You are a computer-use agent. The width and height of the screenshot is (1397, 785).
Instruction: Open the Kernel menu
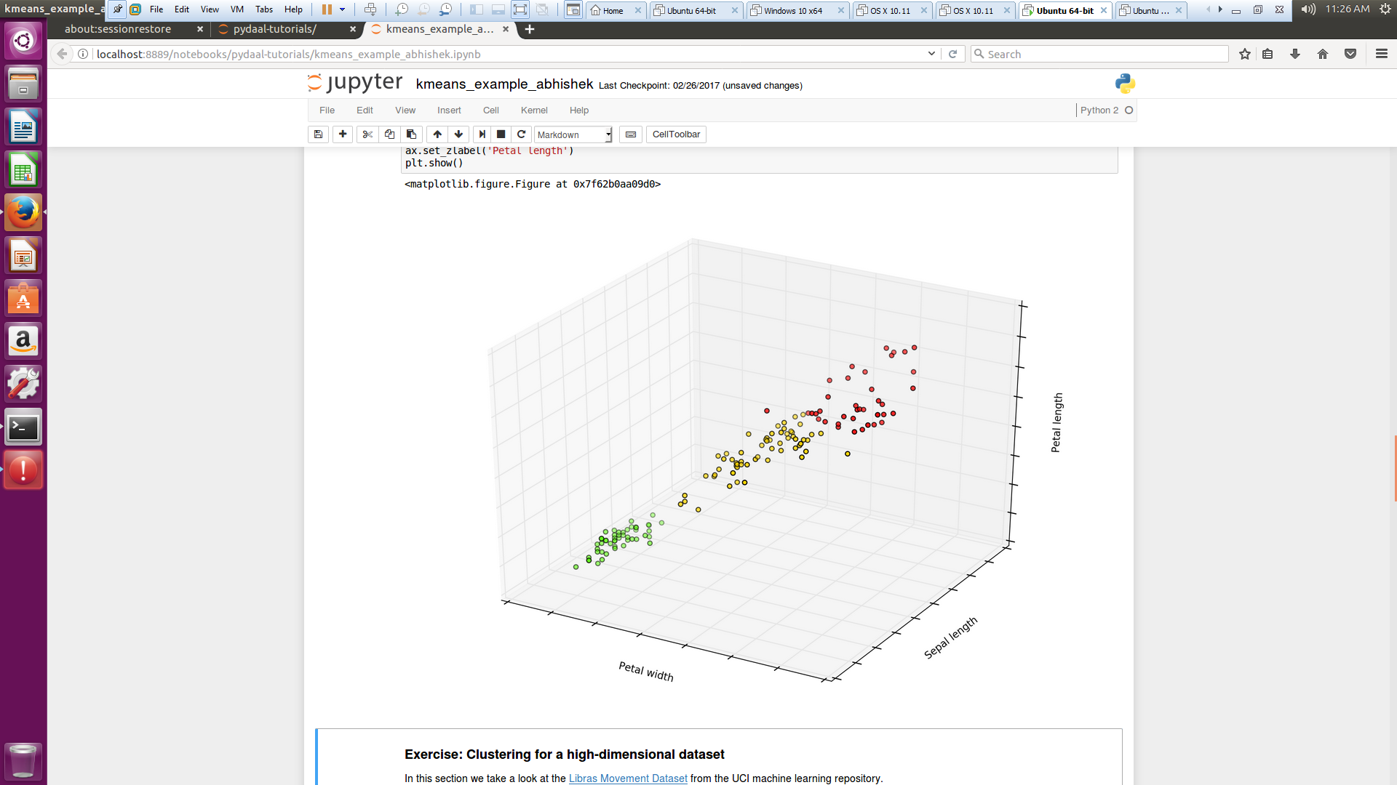[533, 110]
